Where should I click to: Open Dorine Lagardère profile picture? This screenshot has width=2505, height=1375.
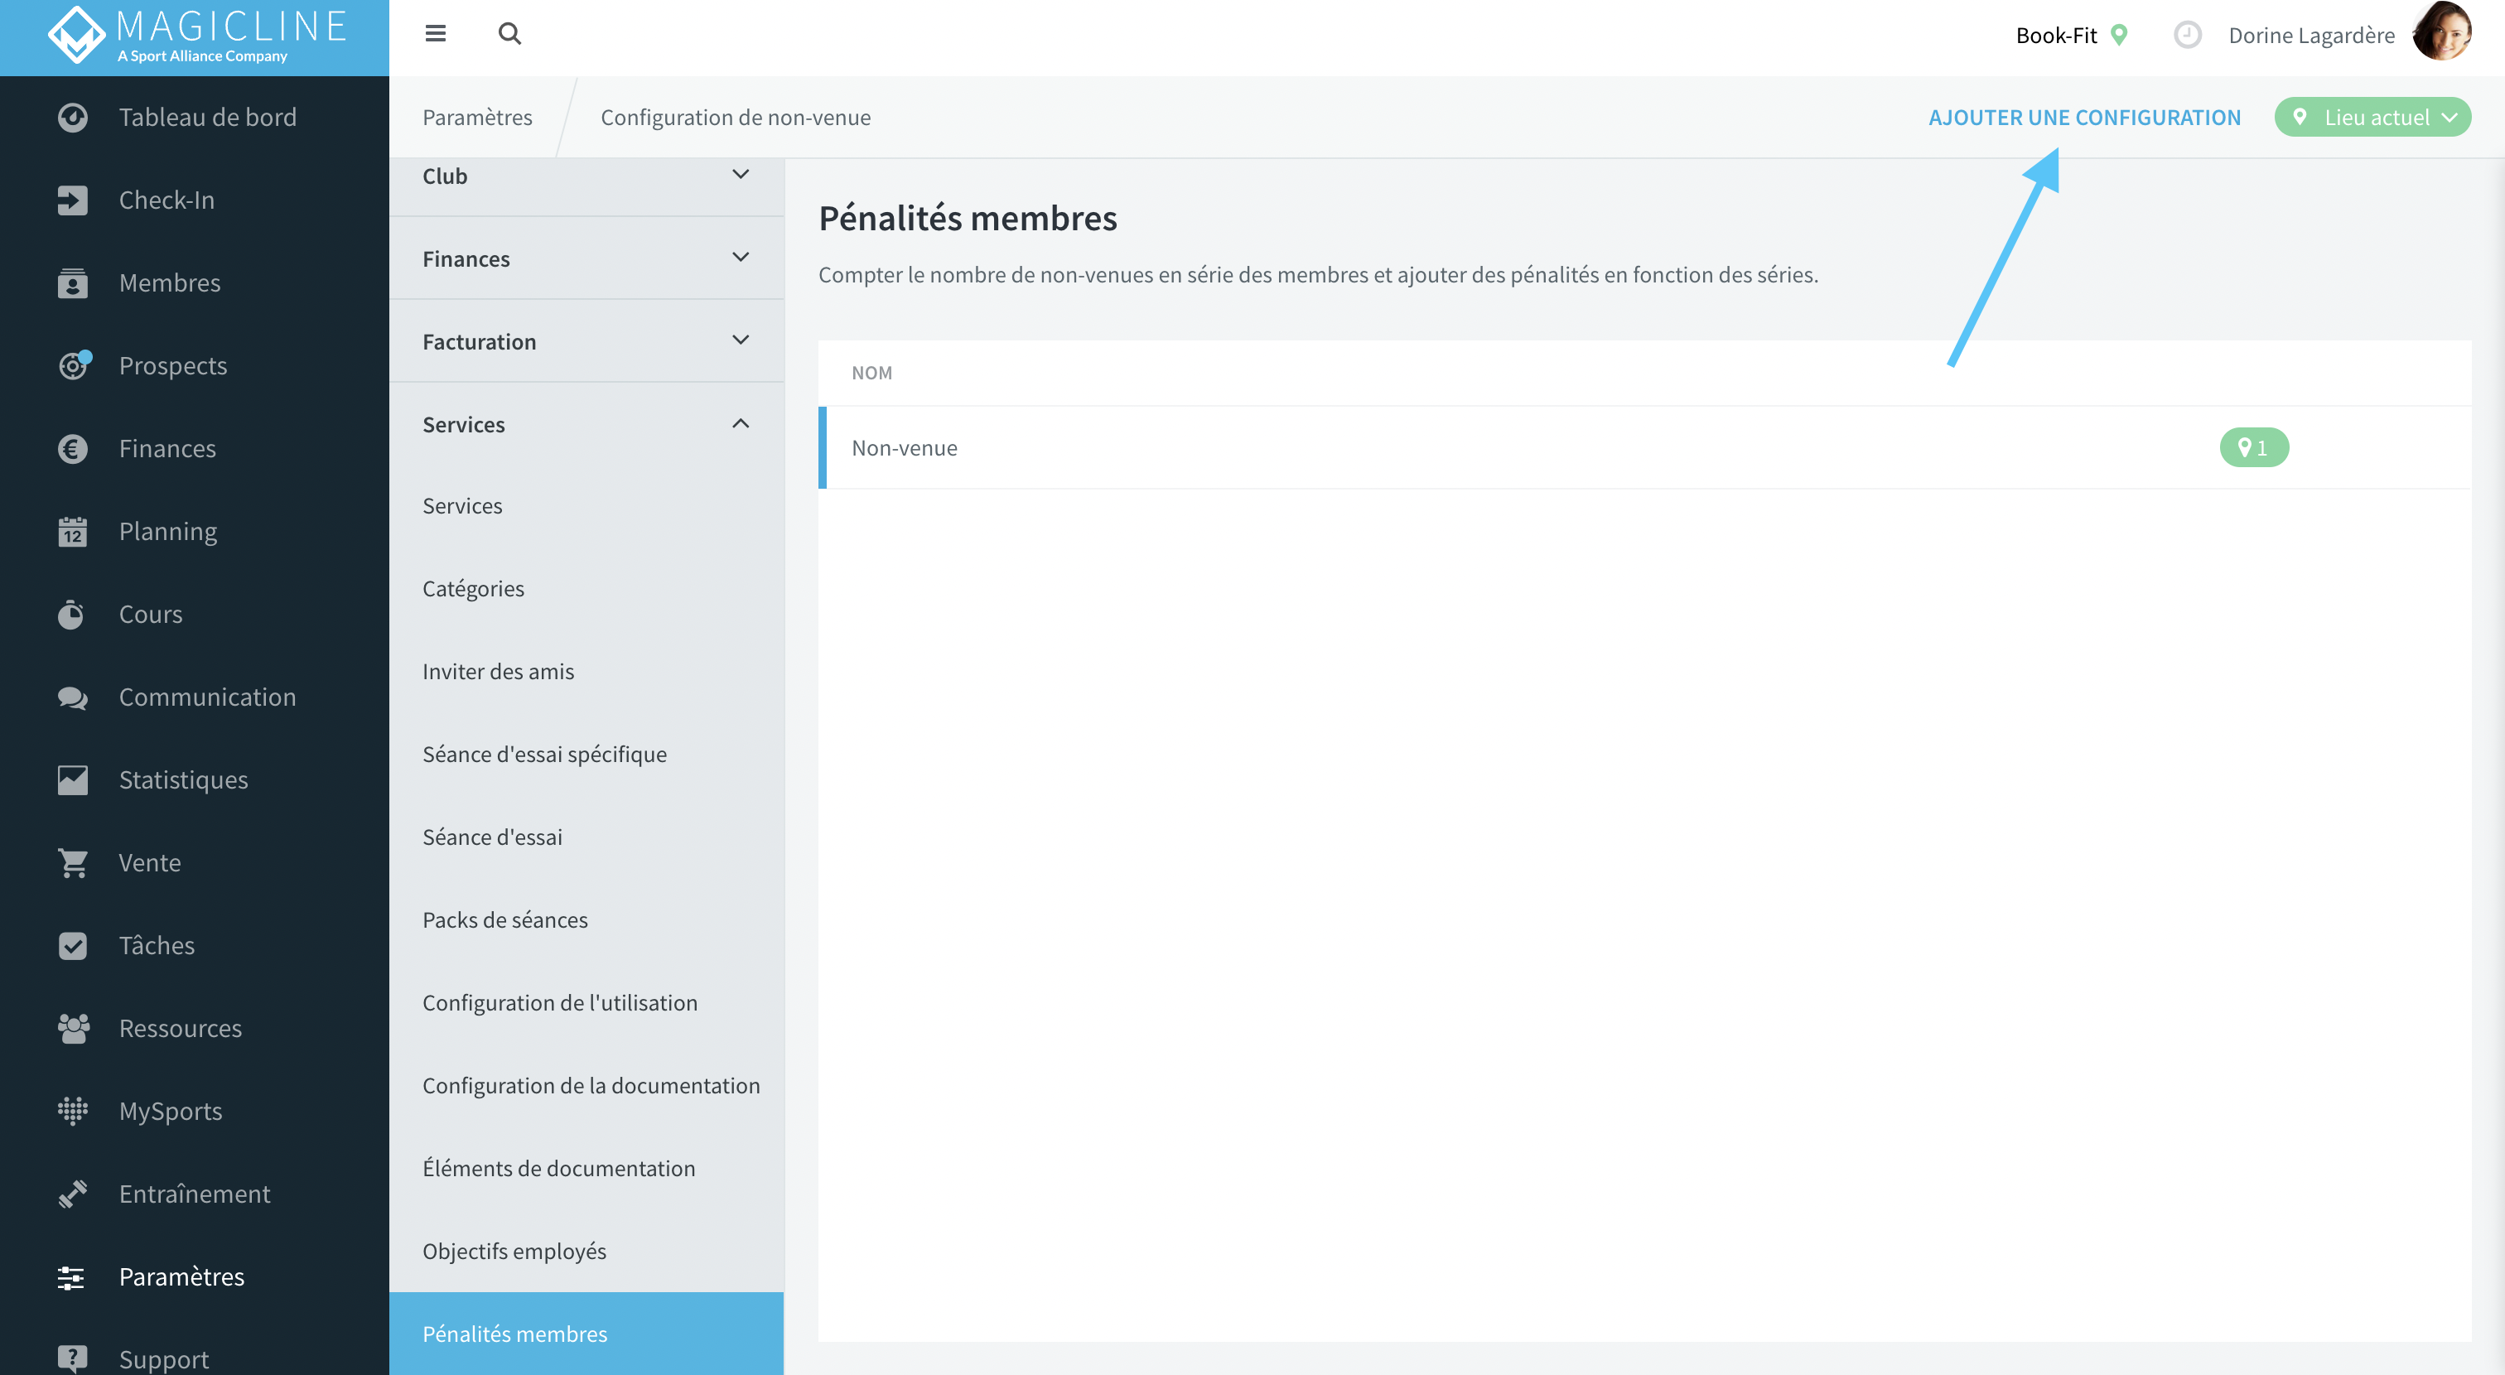pos(2442,32)
